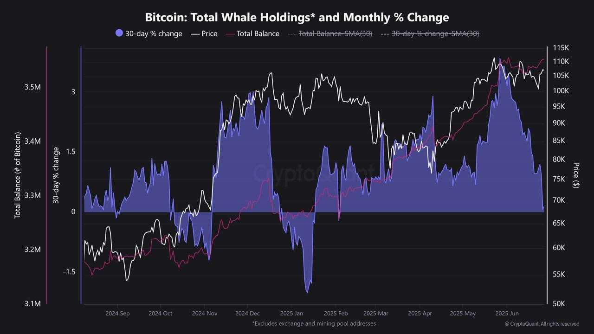
Task: Select the 2025 Jun x-axis label
Action: click(x=507, y=313)
